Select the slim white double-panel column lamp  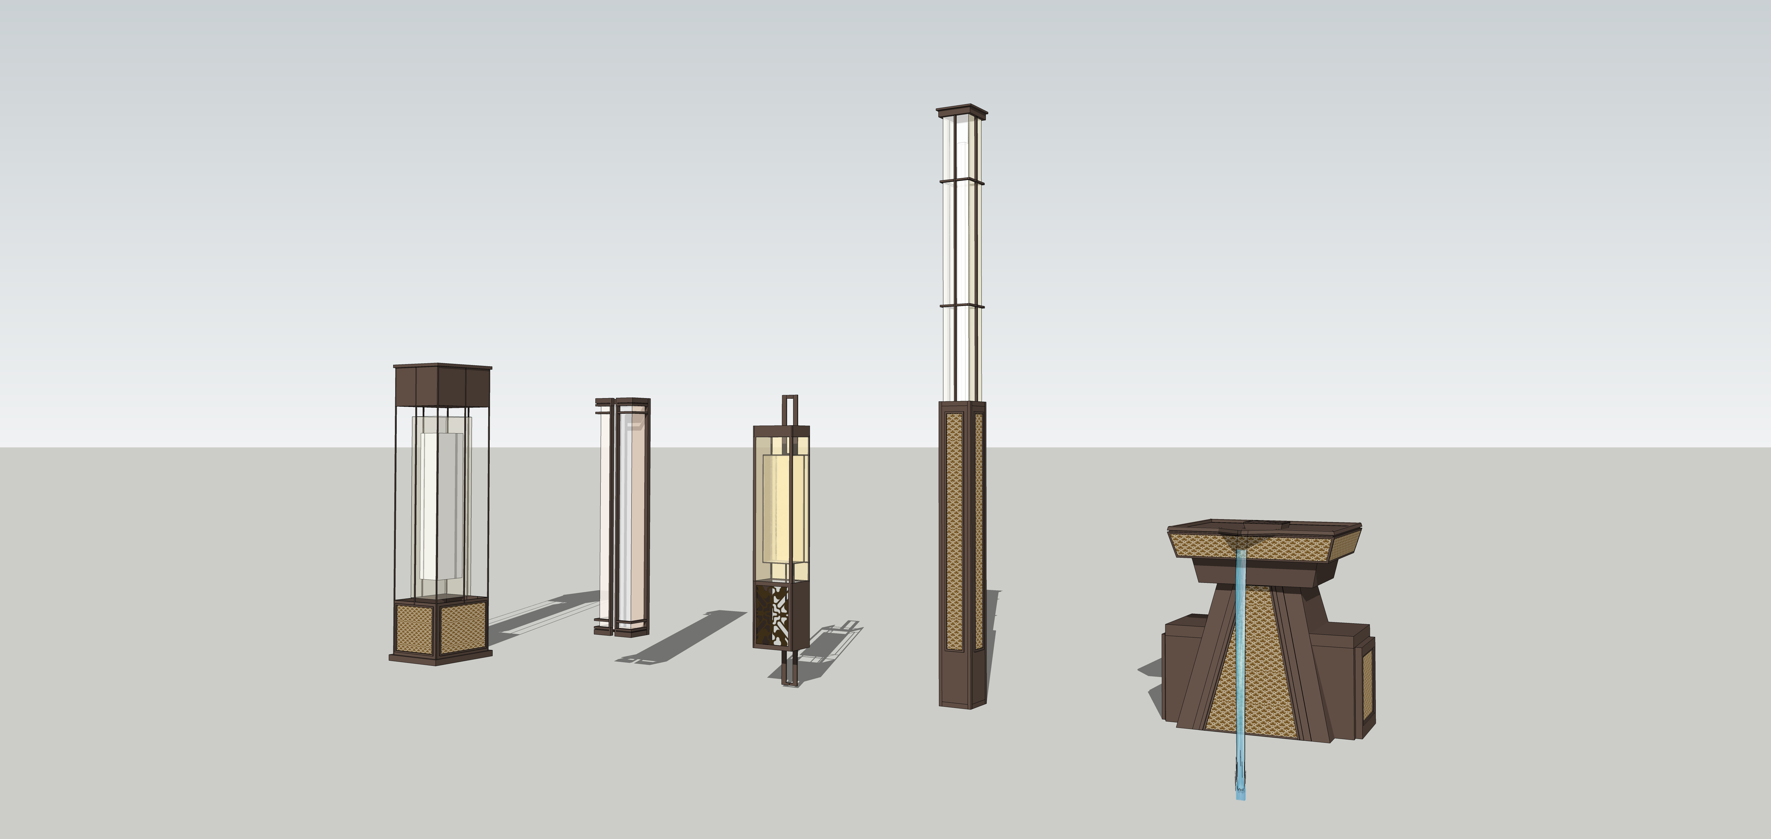[x=622, y=517]
